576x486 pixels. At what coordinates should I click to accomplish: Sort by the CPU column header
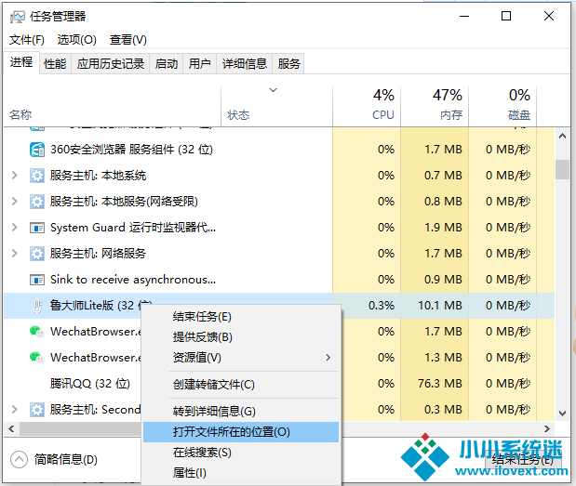click(x=367, y=107)
